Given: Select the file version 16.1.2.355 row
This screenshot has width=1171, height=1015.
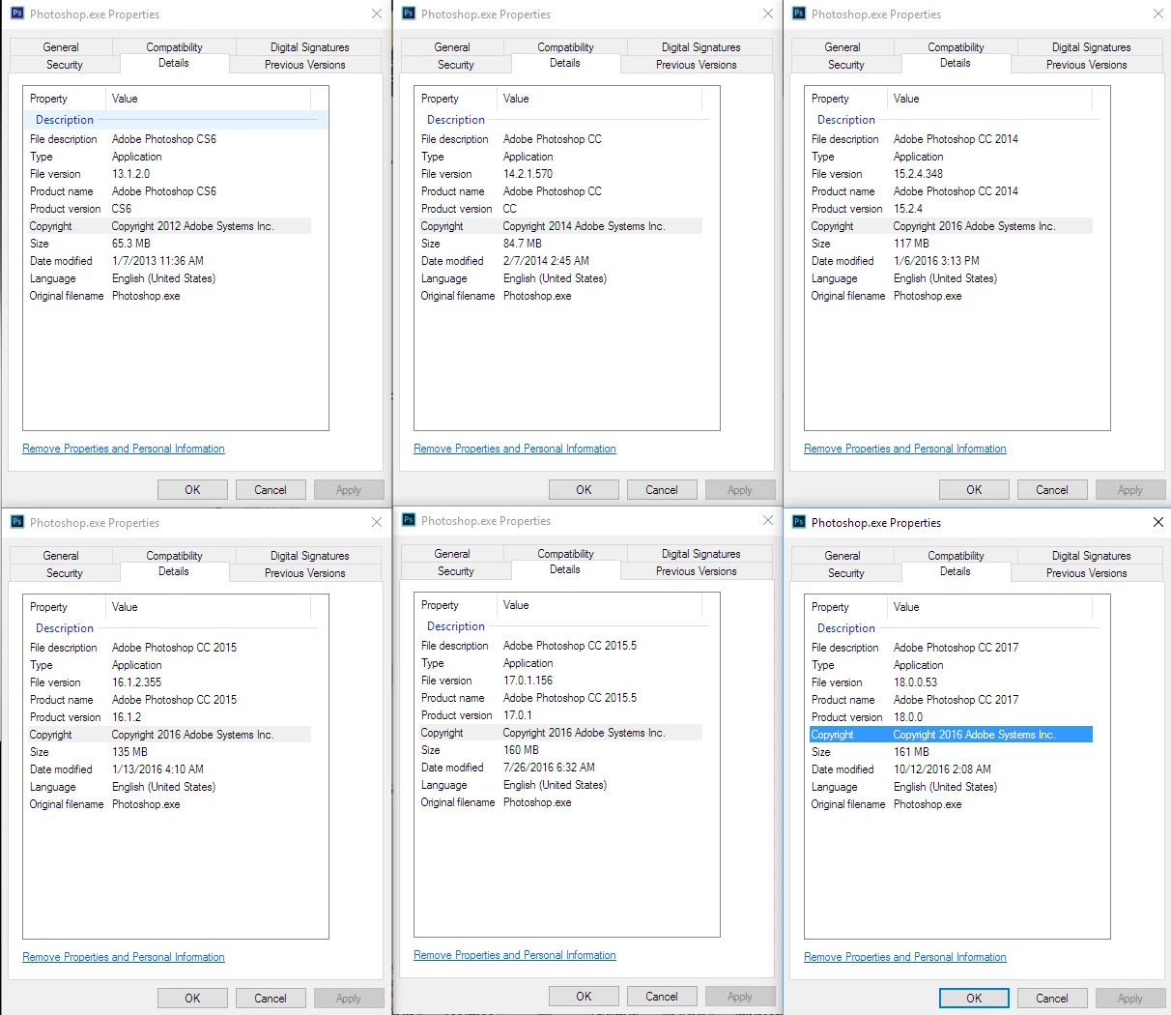Looking at the screenshot, I should click(x=169, y=682).
